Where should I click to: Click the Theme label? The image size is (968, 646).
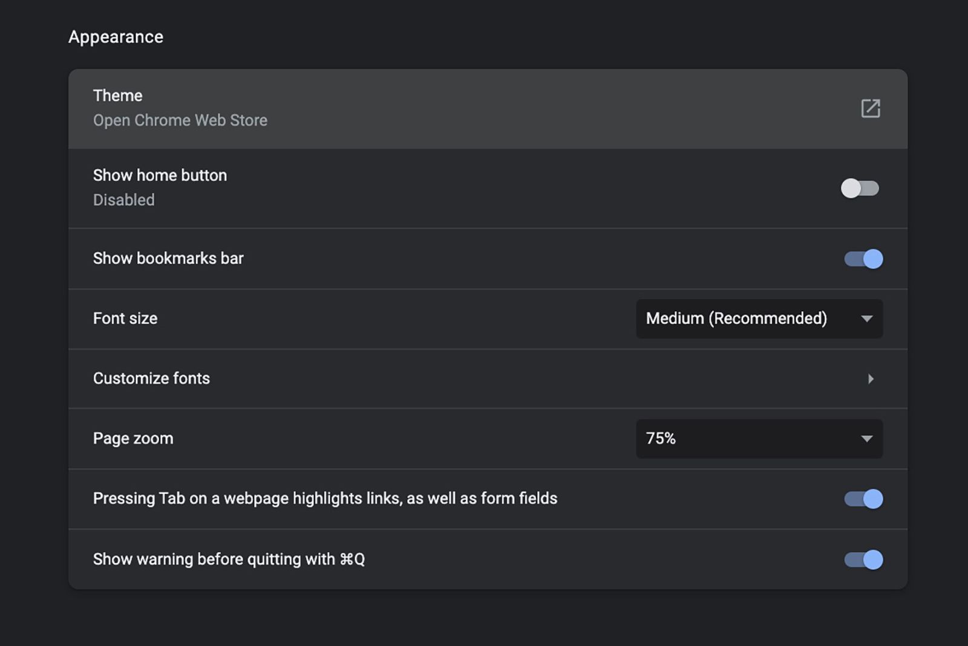117,95
